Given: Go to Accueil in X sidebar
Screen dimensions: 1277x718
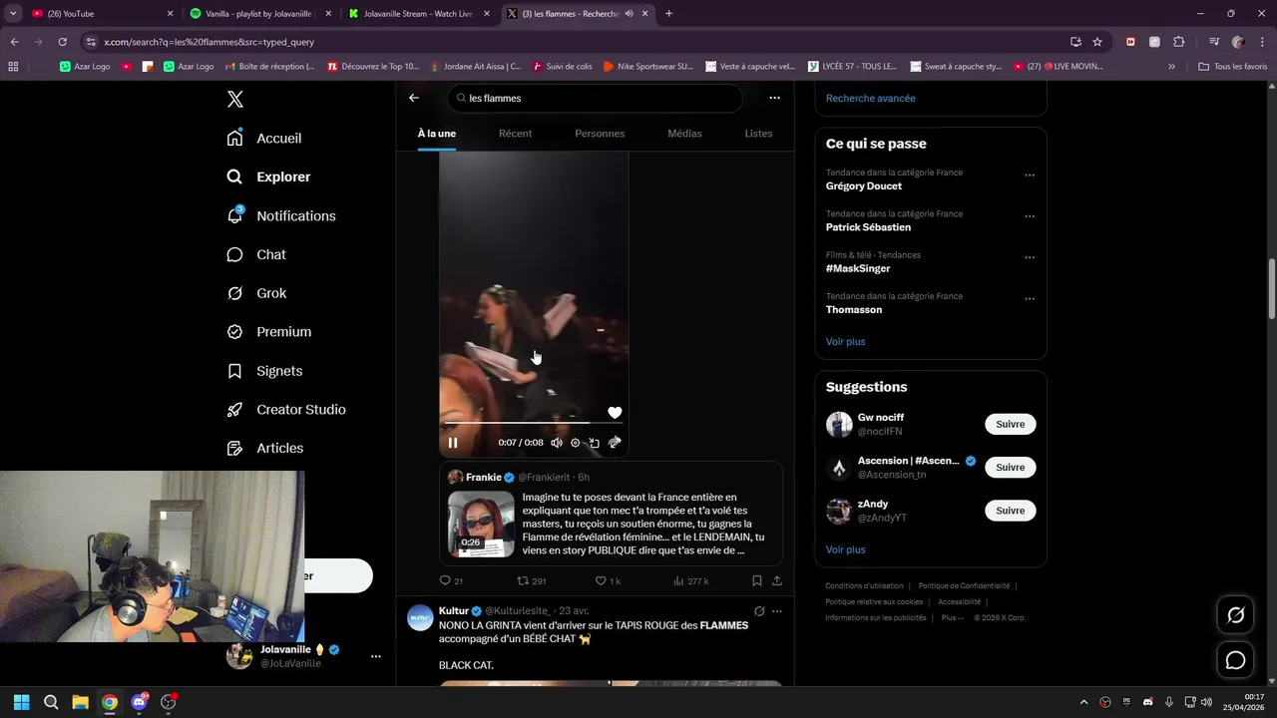Looking at the screenshot, I should coord(264,138).
